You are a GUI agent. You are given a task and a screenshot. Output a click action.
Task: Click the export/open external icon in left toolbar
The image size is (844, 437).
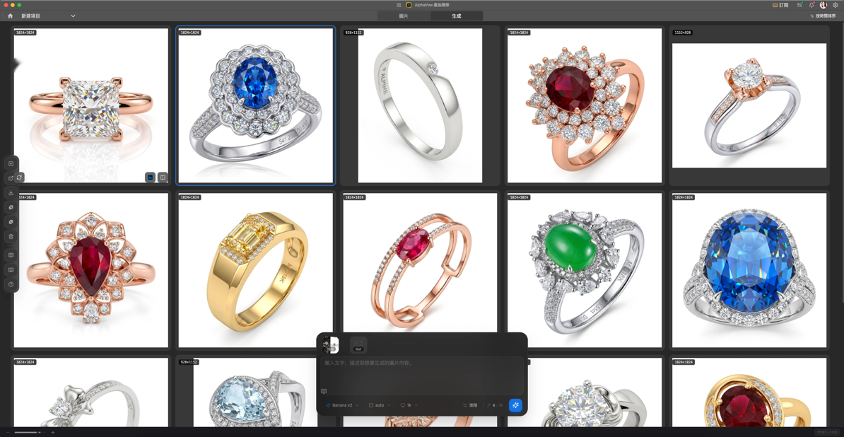11,177
